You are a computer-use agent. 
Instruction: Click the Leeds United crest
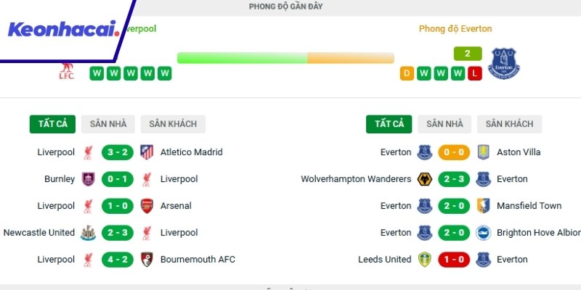click(x=425, y=260)
